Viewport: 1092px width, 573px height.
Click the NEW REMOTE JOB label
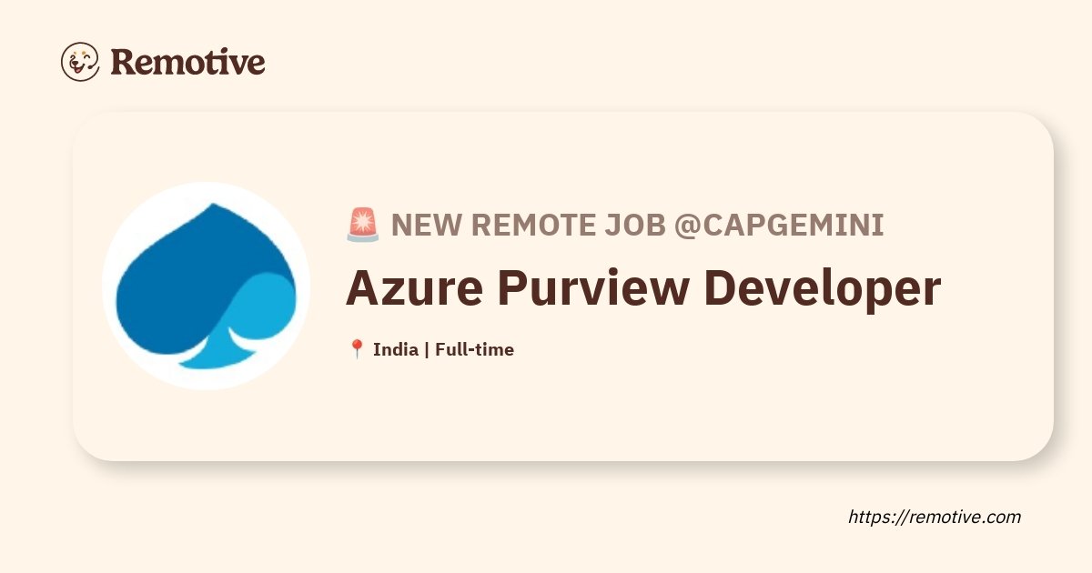tap(529, 226)
